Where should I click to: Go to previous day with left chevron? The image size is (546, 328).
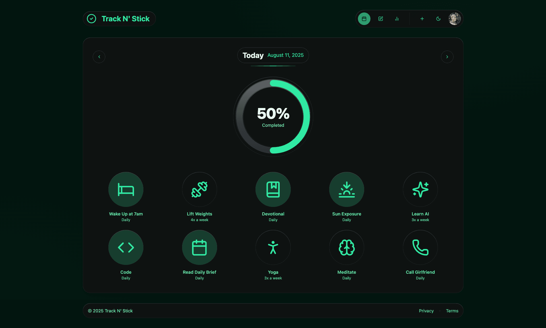pyautogui.click(x=99, y=57)
